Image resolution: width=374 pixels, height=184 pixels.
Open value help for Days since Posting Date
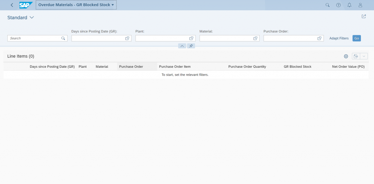pos(127,38)
